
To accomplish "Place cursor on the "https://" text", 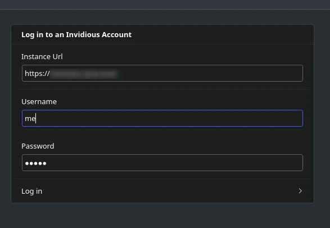I will click(37, 74).
